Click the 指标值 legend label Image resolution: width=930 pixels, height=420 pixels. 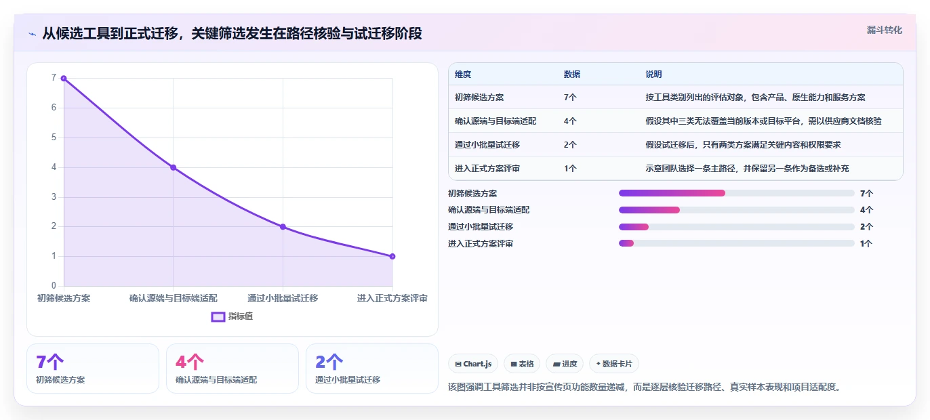[241, 316]
